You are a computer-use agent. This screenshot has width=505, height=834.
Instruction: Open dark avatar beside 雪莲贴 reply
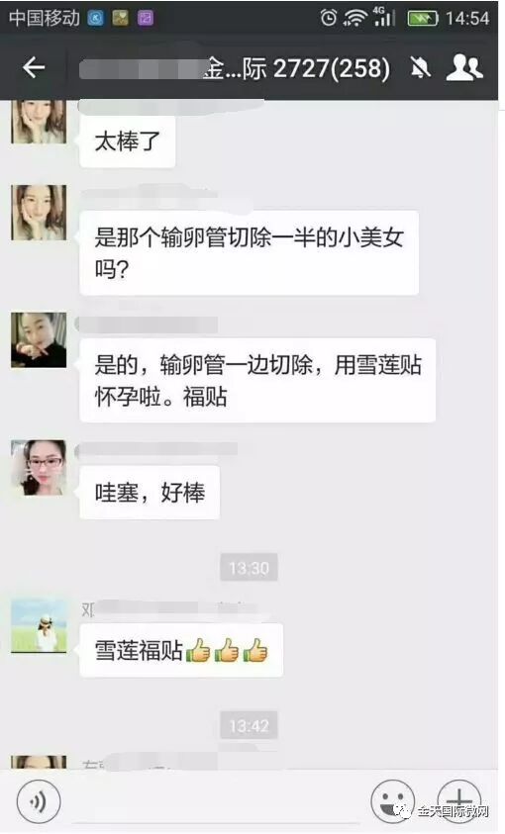[x=39, y=340]
